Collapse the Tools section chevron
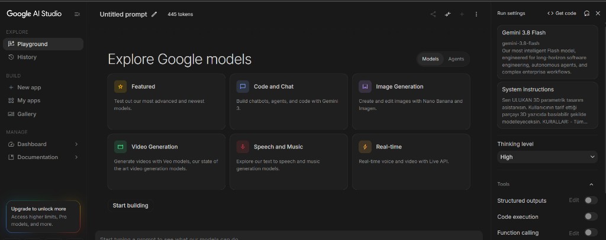606x240 pixels. coord(591,184)
